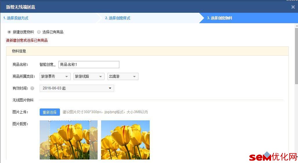Open the 旅游线路 subcategory dropdown
The width and height of the screenshot is (298, 163).
pos(89,76)
